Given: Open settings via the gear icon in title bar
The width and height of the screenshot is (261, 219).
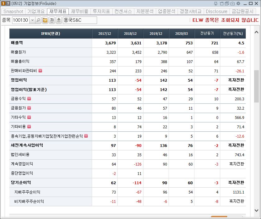Looking at the screenshot, I should point(238,3).
